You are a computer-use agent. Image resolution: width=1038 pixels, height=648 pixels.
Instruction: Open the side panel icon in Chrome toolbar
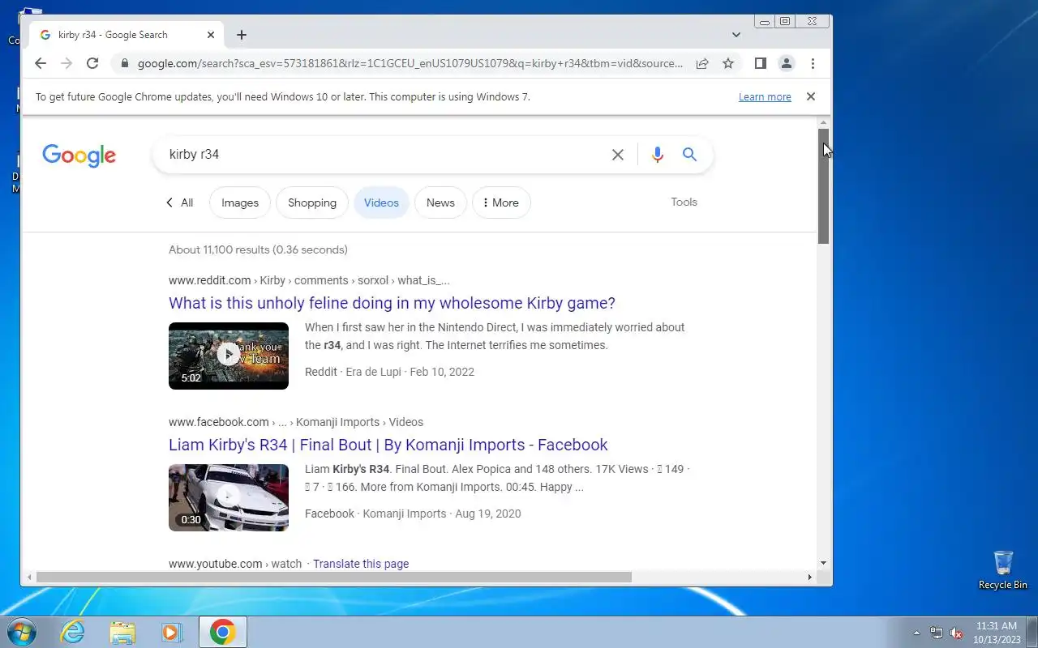coord(760,63)
